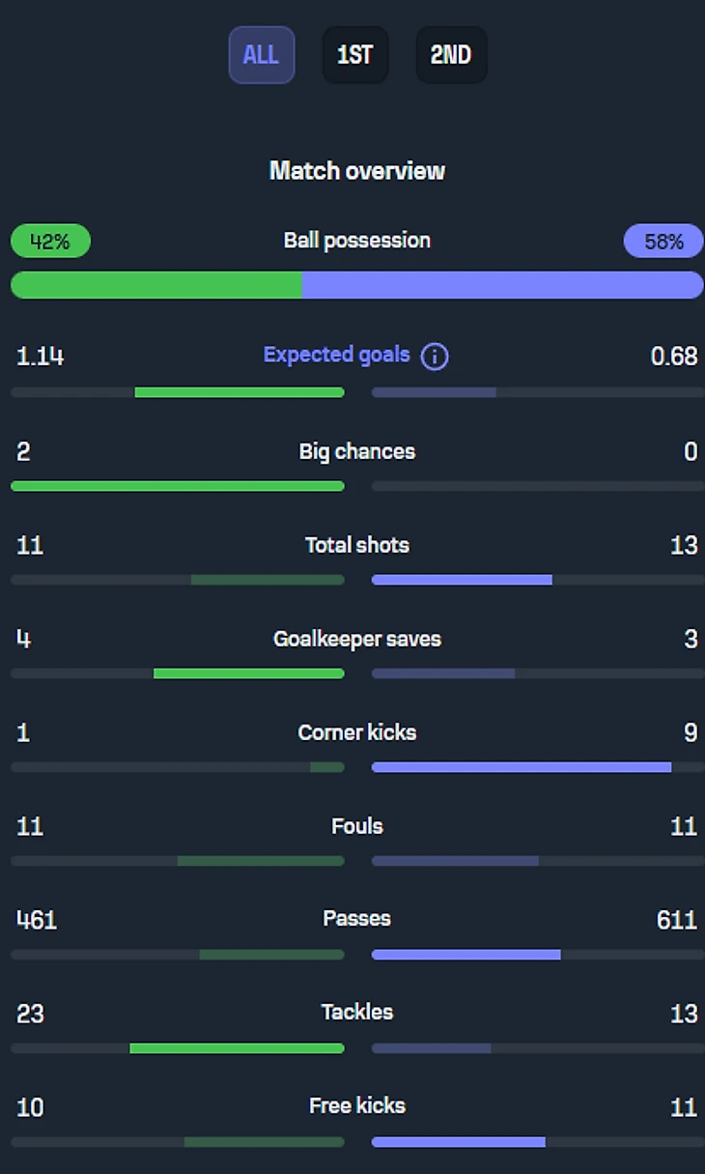Click the 611 passes value
705x1174 pixels.
point(676,919)
